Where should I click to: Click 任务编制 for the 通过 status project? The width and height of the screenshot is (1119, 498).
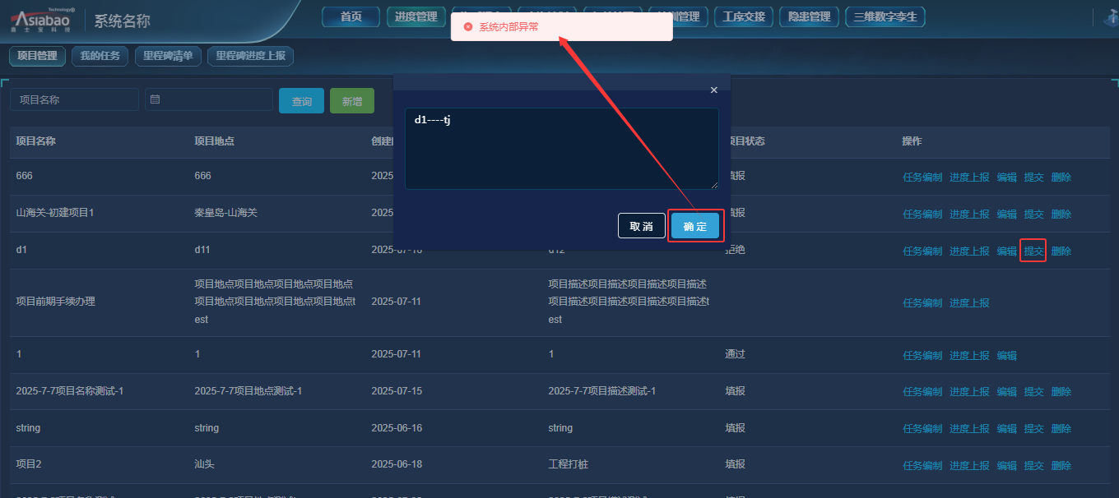click(x=922, y=356)
